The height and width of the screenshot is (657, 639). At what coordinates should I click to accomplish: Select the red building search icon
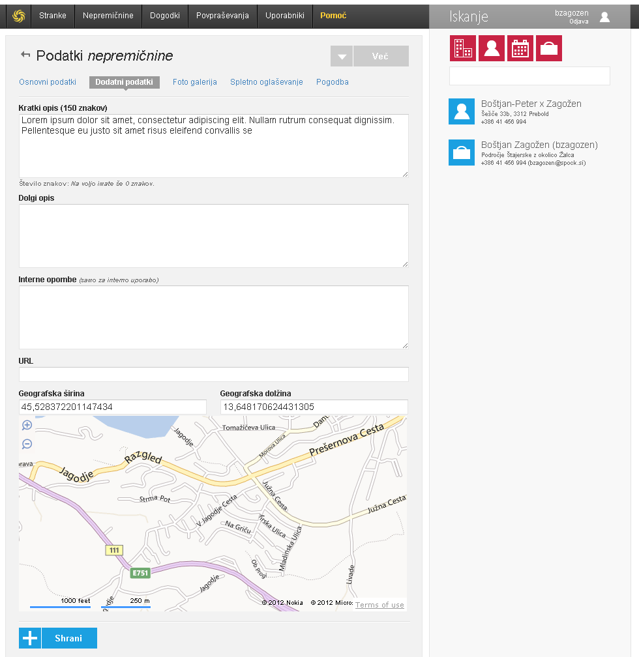(463, 49)
